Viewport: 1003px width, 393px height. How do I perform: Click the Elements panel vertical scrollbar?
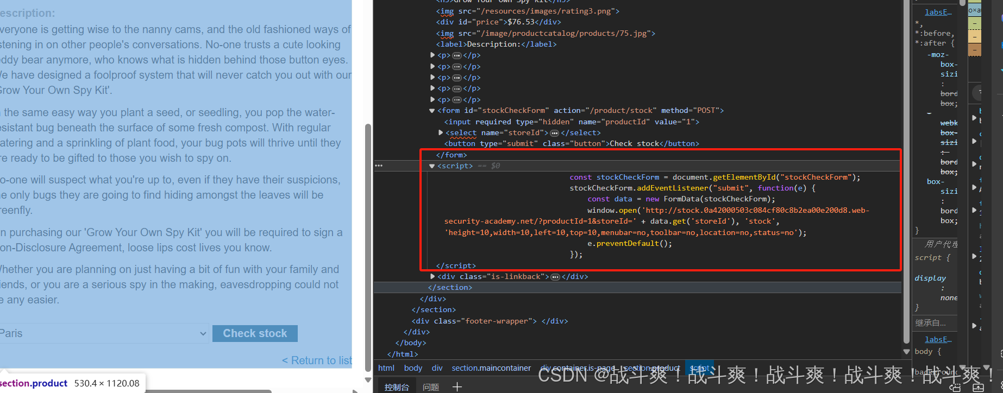(906, 174)
